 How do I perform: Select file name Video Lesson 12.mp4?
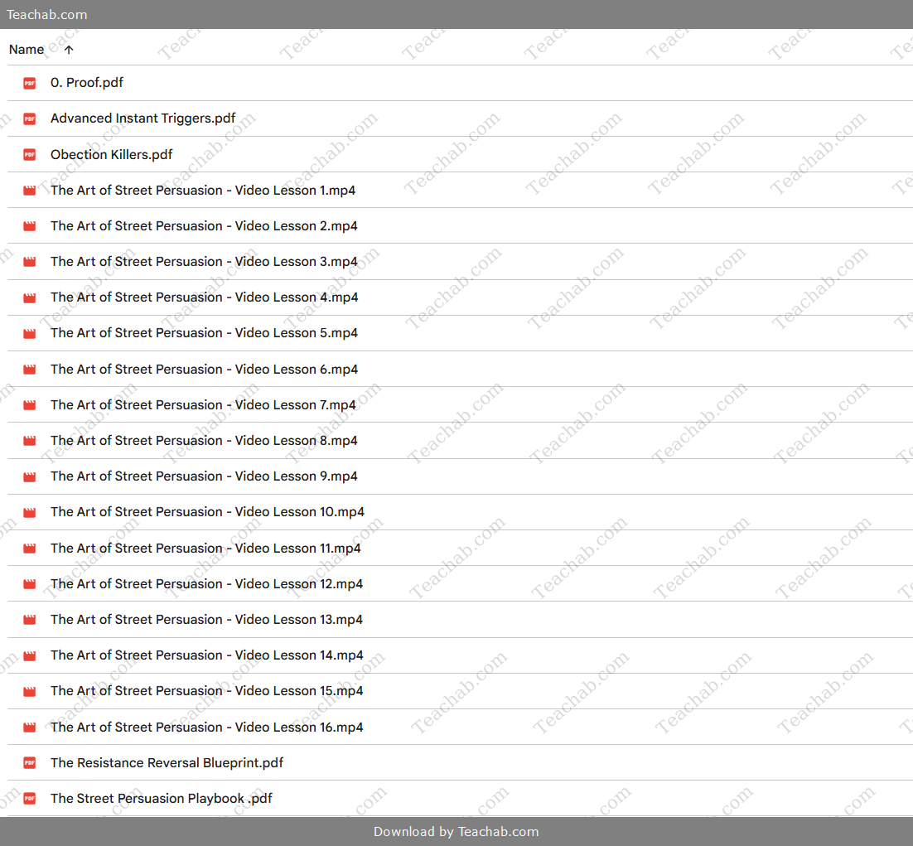tap(206, 584)
